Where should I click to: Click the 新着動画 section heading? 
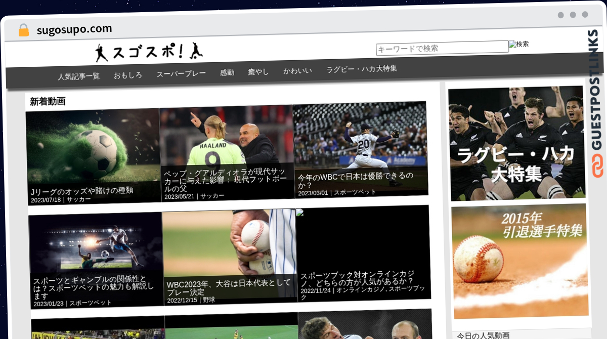[x=48, y=101]
